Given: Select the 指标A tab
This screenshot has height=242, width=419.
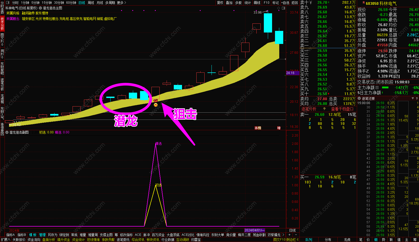Looking at the screenshot, I should [11, 235].
